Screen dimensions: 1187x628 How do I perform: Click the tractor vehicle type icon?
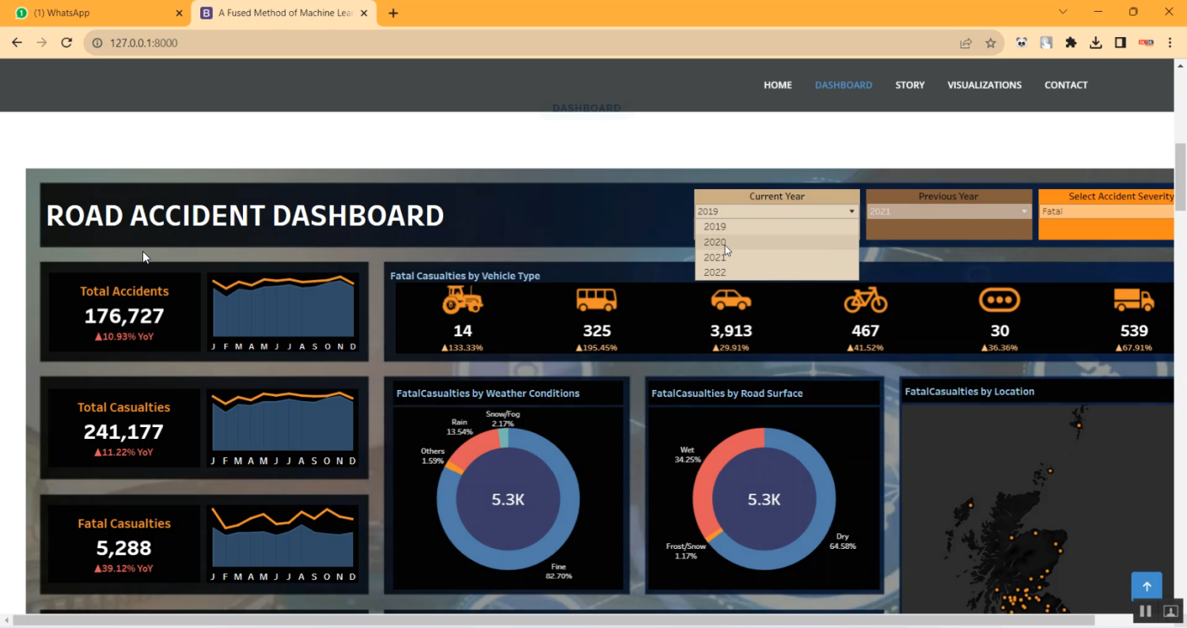point(462,300)
